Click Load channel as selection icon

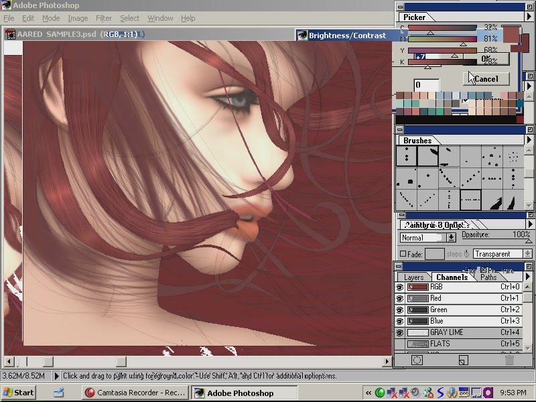click(x=417, y=360)
